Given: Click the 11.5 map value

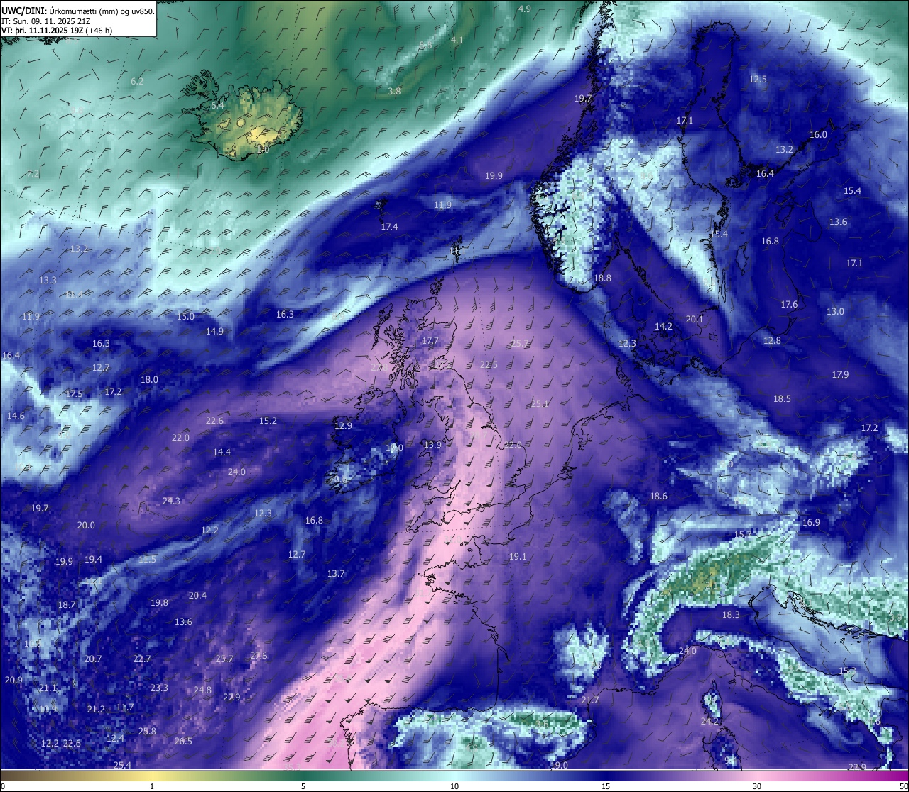Looking at the screenshot, I should pos(147,560).
